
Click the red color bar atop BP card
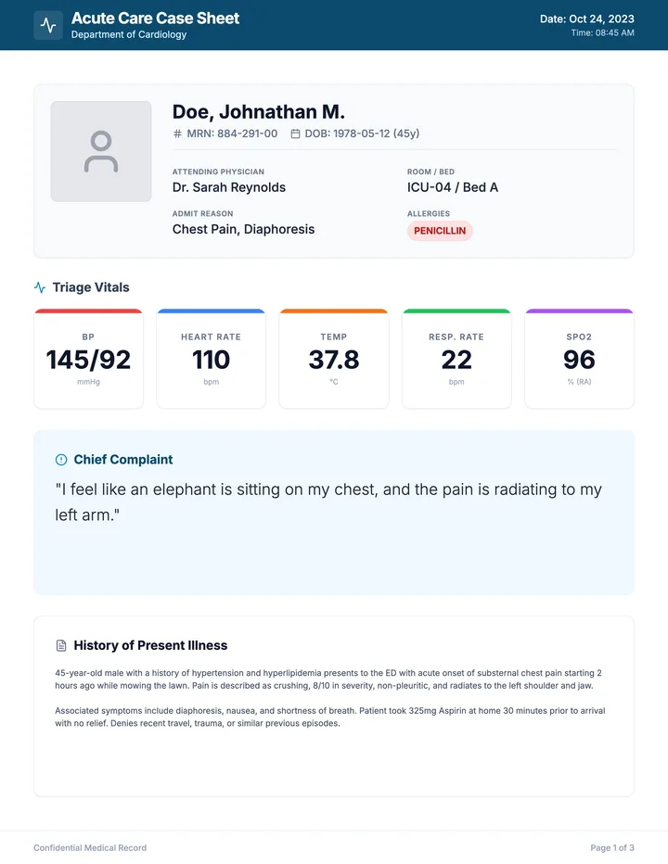coord(88,311)
